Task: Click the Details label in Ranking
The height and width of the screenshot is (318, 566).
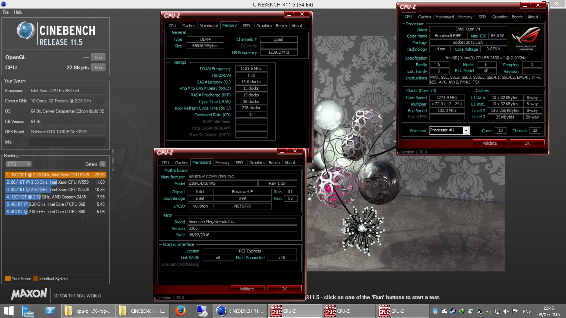Action: (x=91, y=164)
